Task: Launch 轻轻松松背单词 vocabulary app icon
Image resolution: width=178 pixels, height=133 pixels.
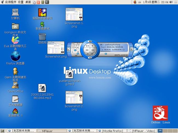Action: point(42,14)
